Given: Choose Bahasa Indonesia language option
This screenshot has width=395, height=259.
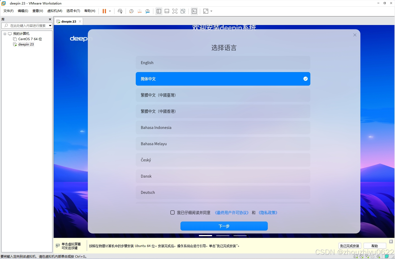Looking at the screenshot, I should point(223,127).
